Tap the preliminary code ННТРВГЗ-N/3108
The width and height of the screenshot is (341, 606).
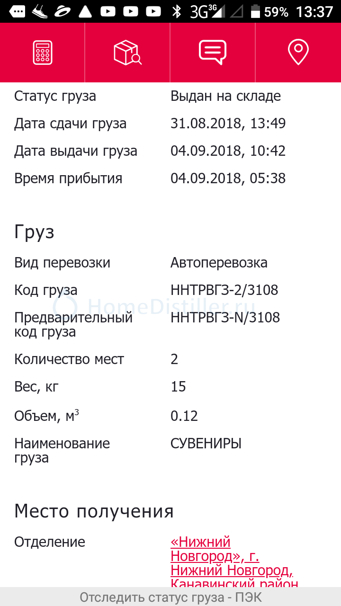225,317
